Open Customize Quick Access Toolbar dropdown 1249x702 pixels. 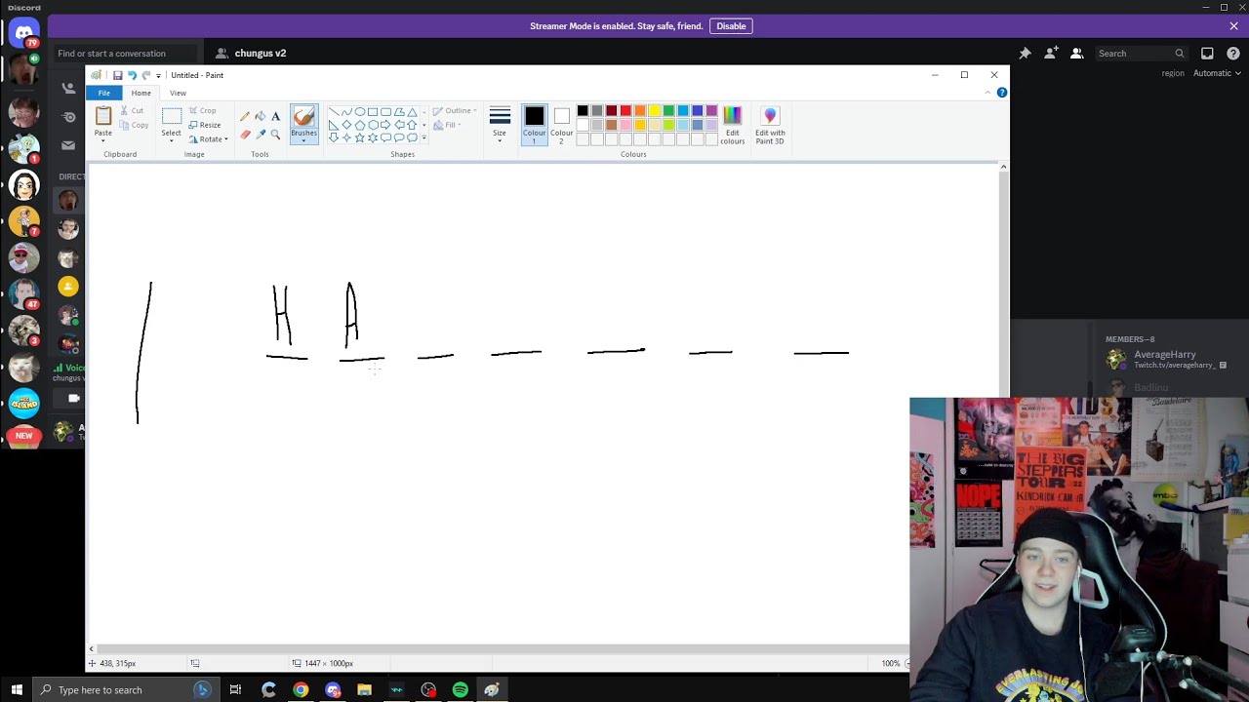click(x=158, y=75)
